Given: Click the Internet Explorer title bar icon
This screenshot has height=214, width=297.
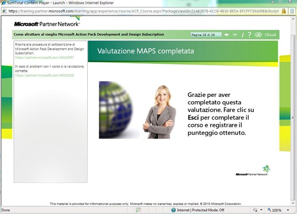Looking at the screenshot, I should tap(3, 3).
